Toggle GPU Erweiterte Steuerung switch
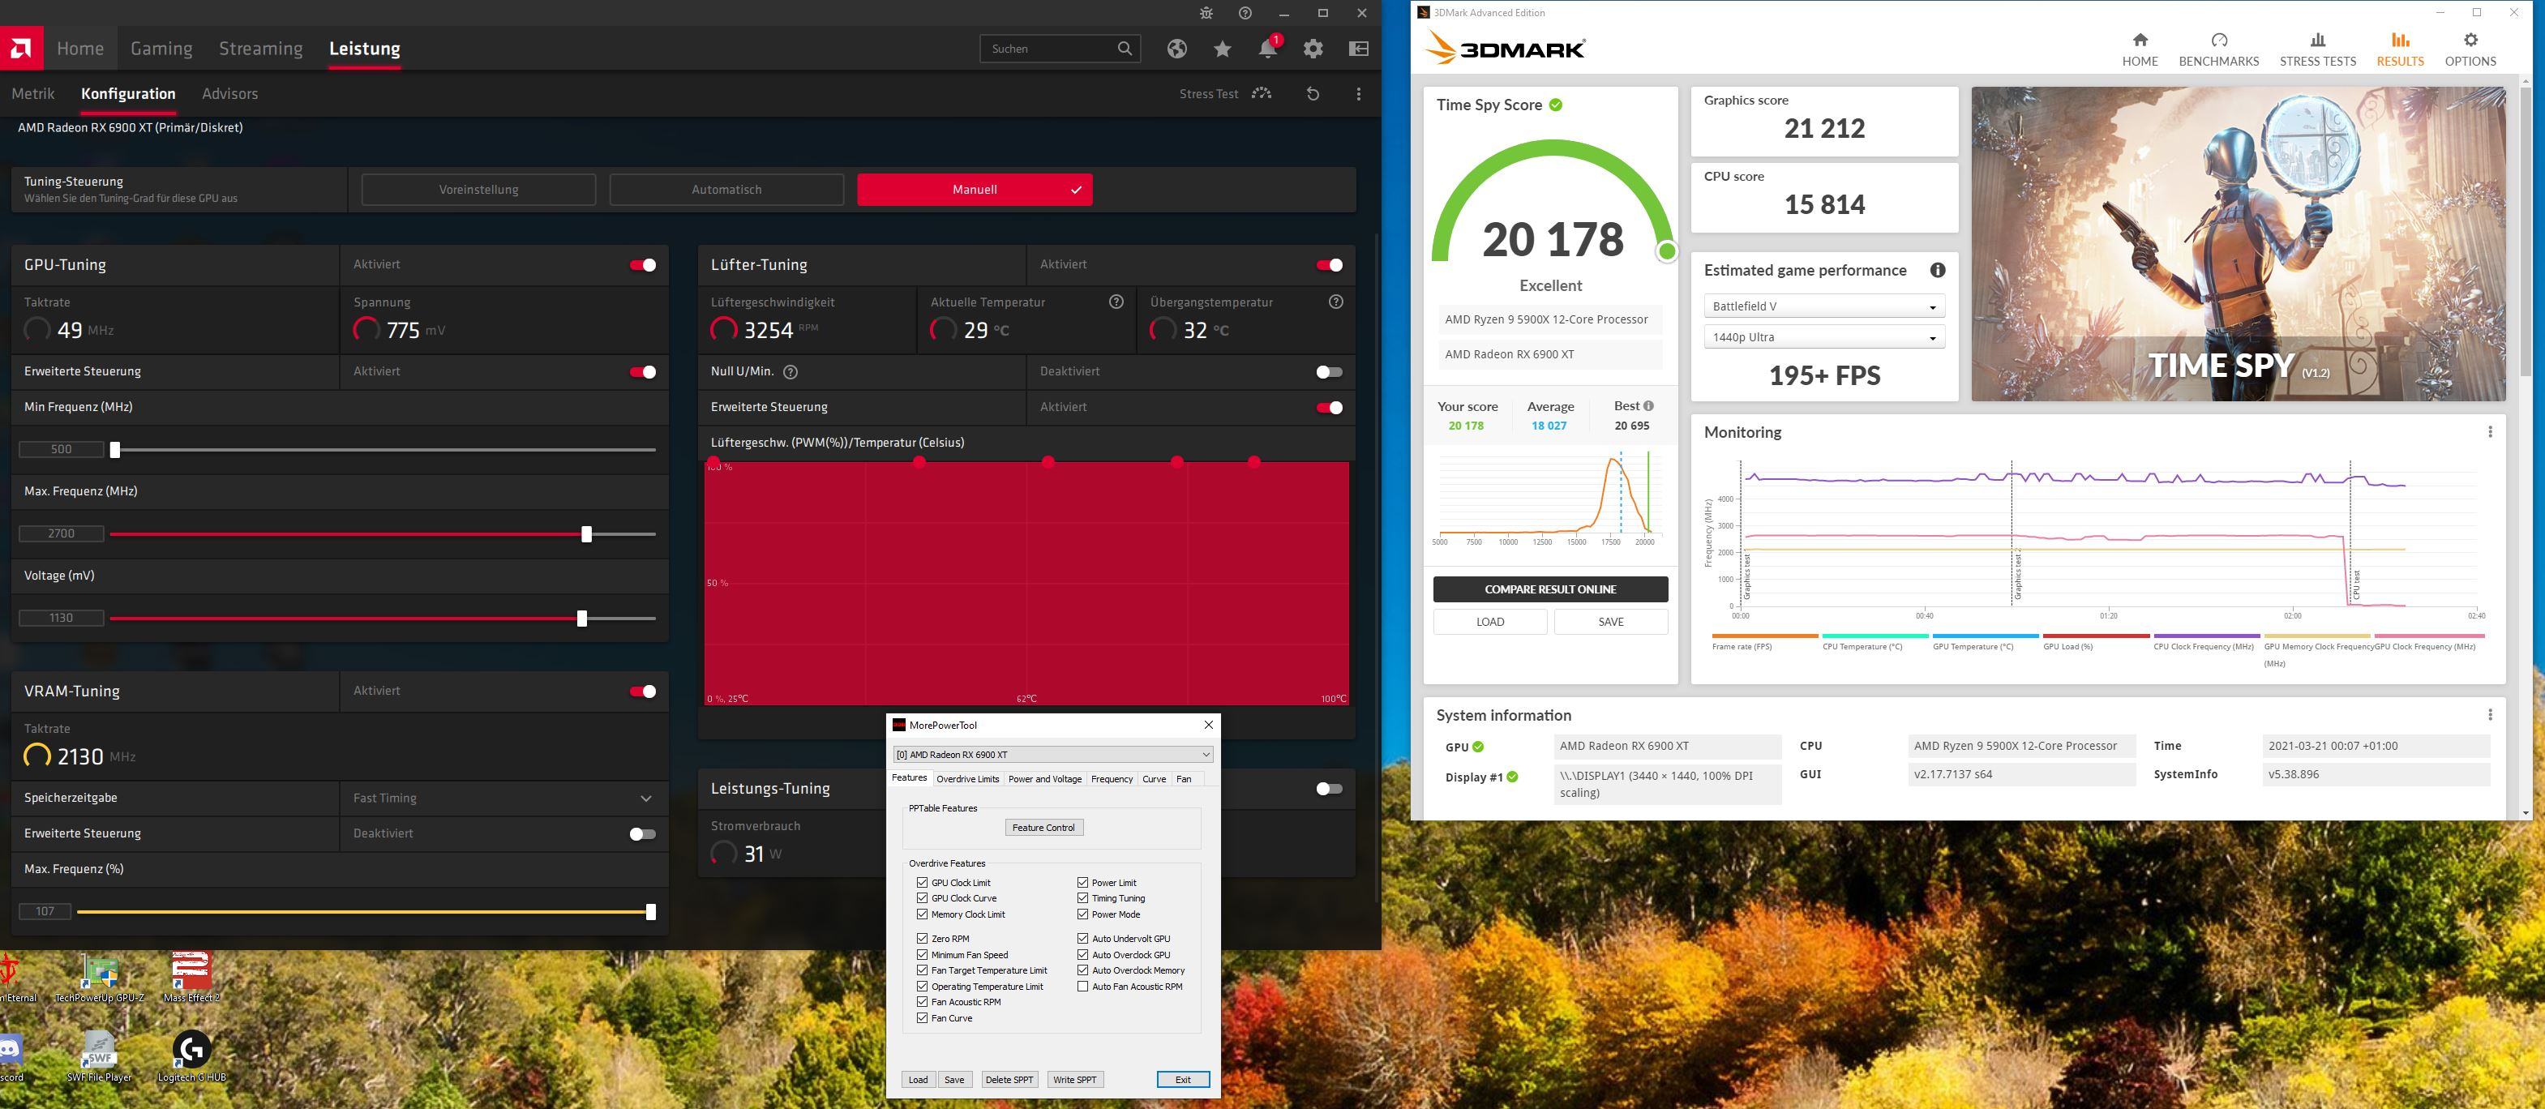Image resolution: width=2545 pixels, height=1109 pixels. tap(642, 371)
